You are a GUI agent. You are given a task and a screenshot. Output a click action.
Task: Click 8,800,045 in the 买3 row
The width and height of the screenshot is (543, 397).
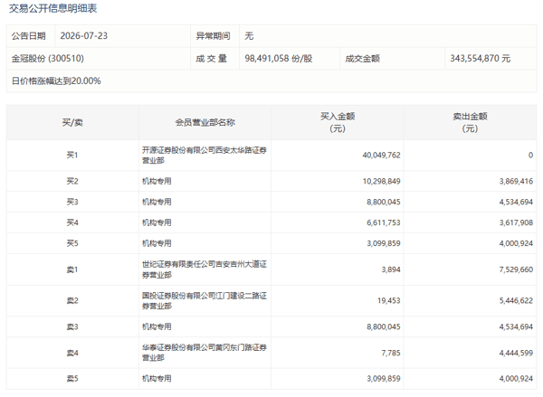(x=384, y=202)
